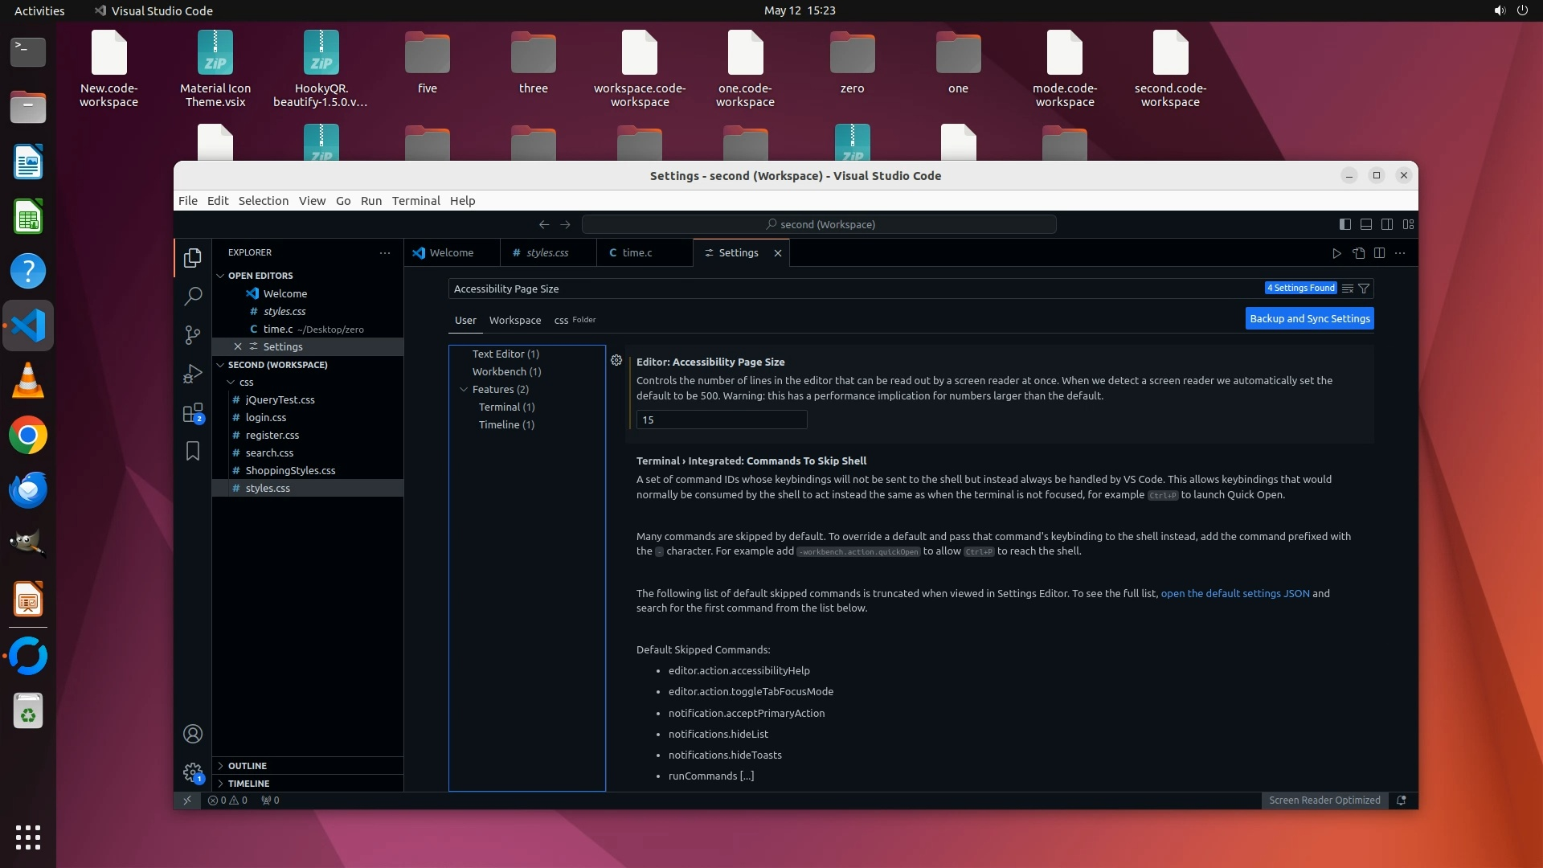Open the Extensions view

click(x=193, y=413)
